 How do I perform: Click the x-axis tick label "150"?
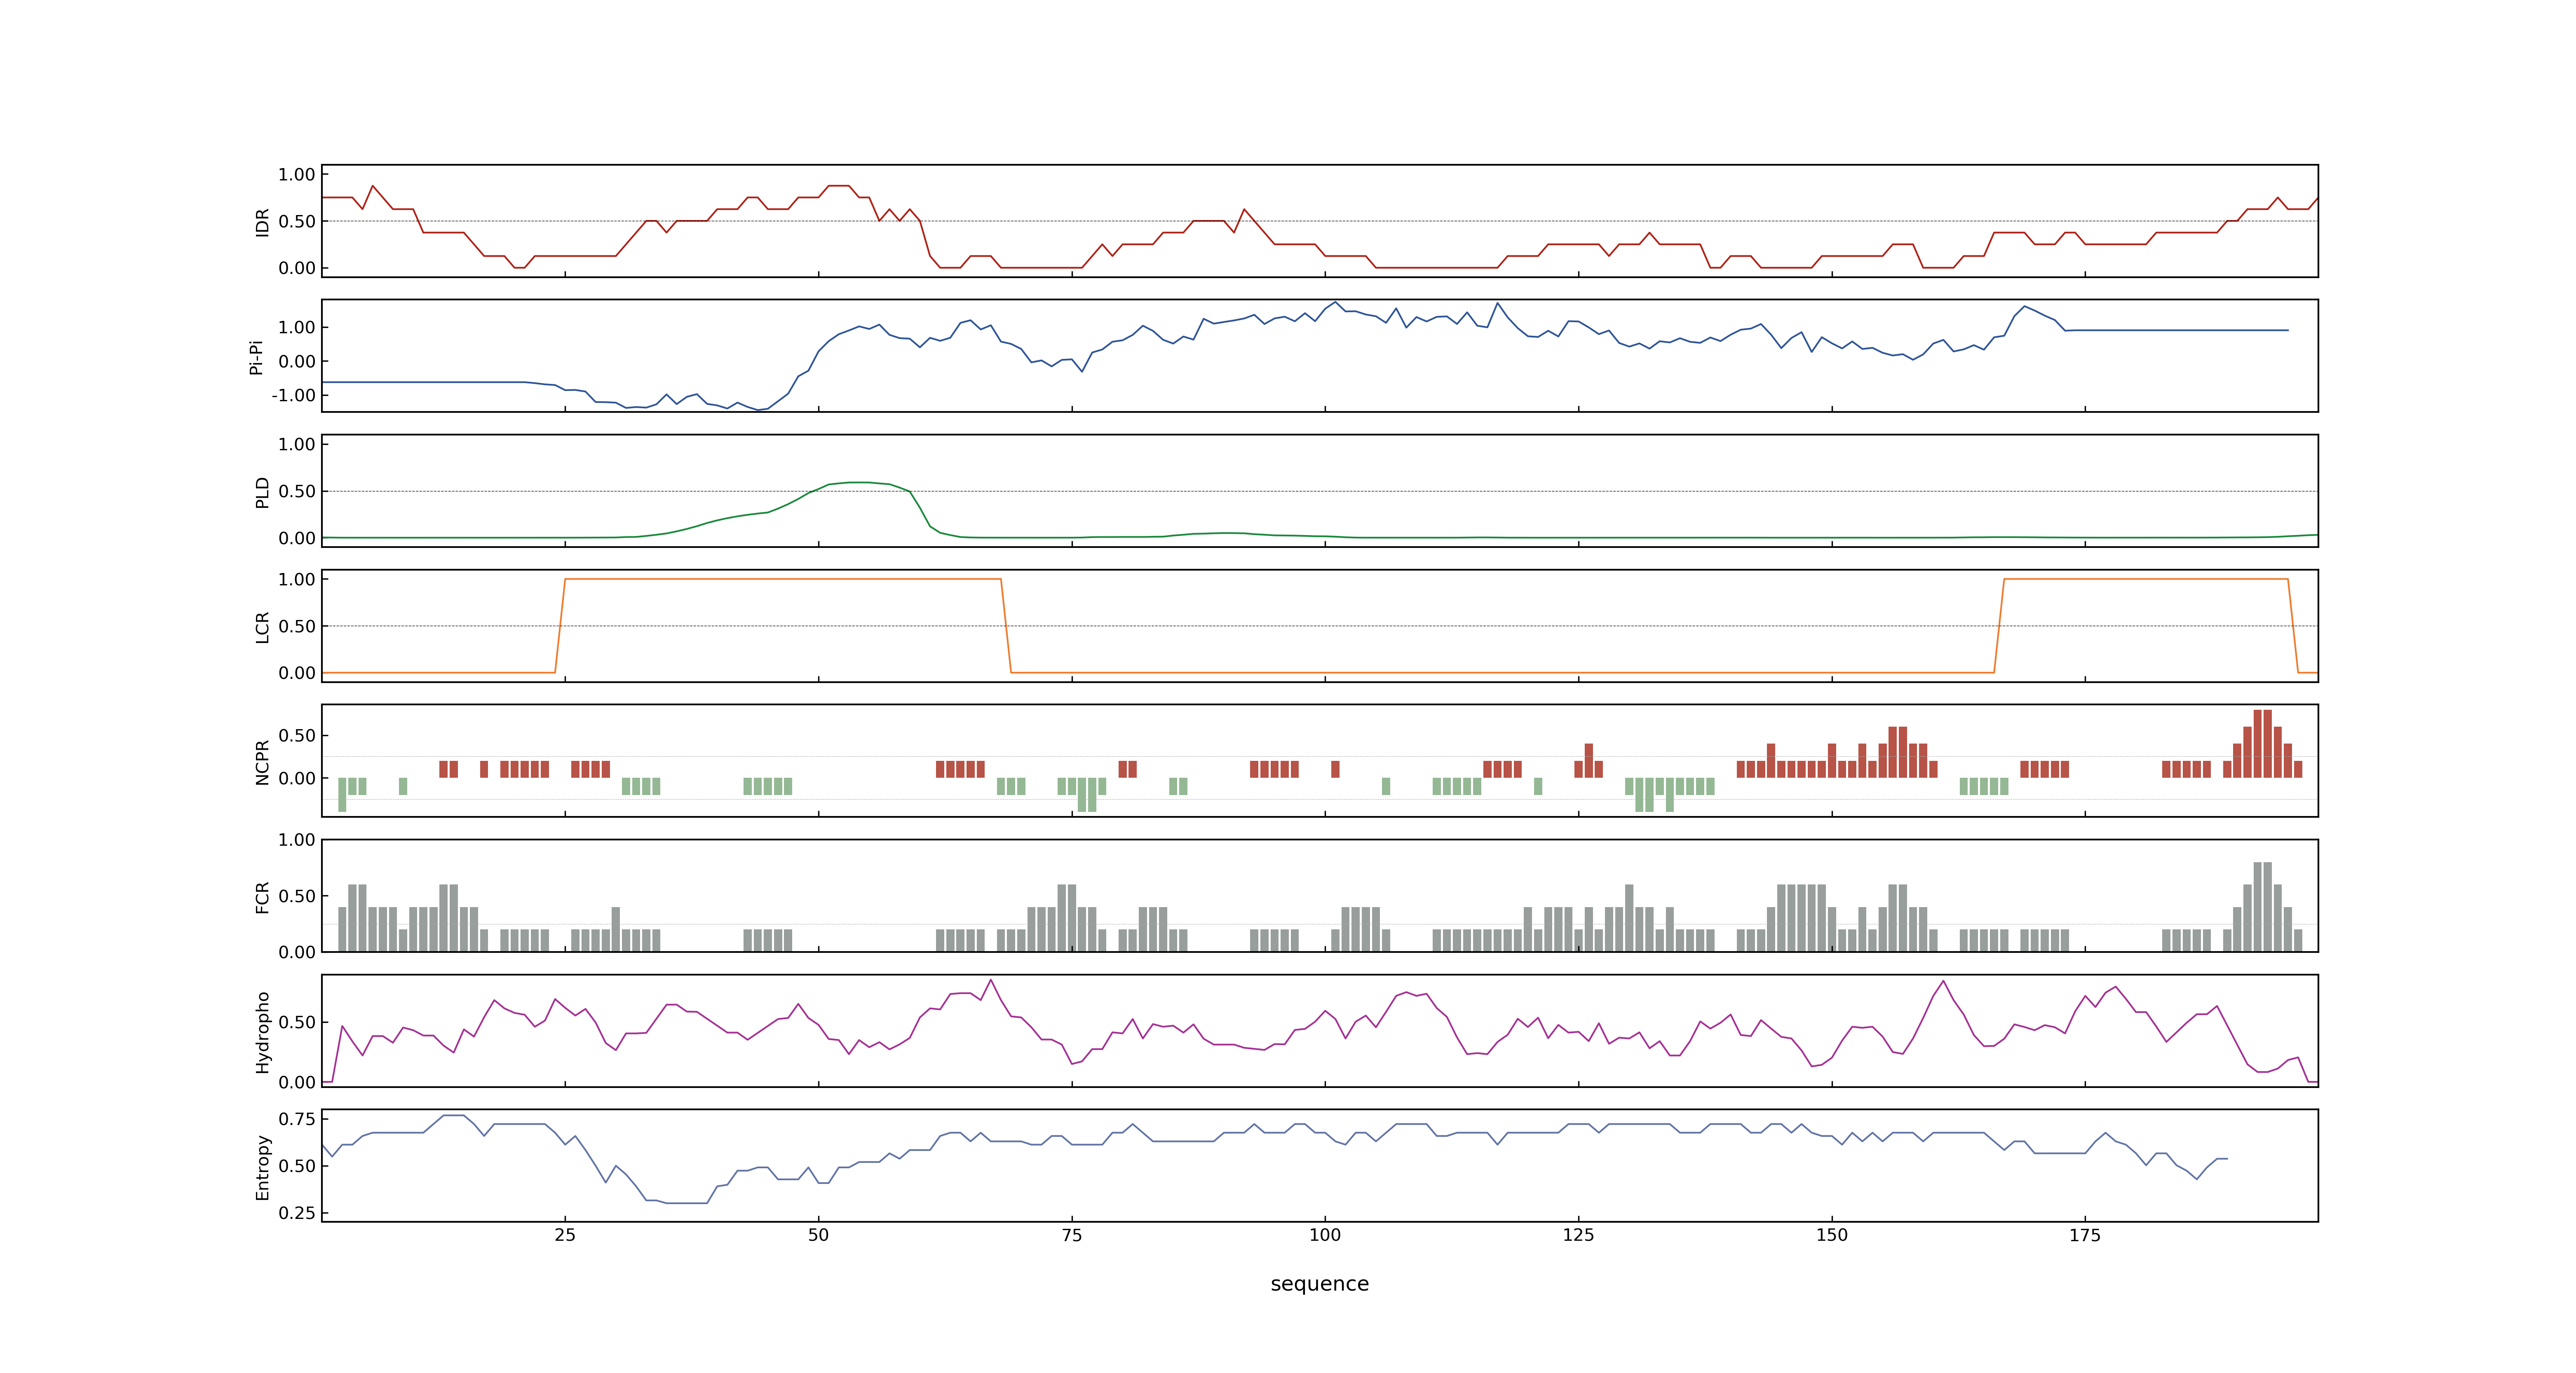[x=1832, y=1235]
